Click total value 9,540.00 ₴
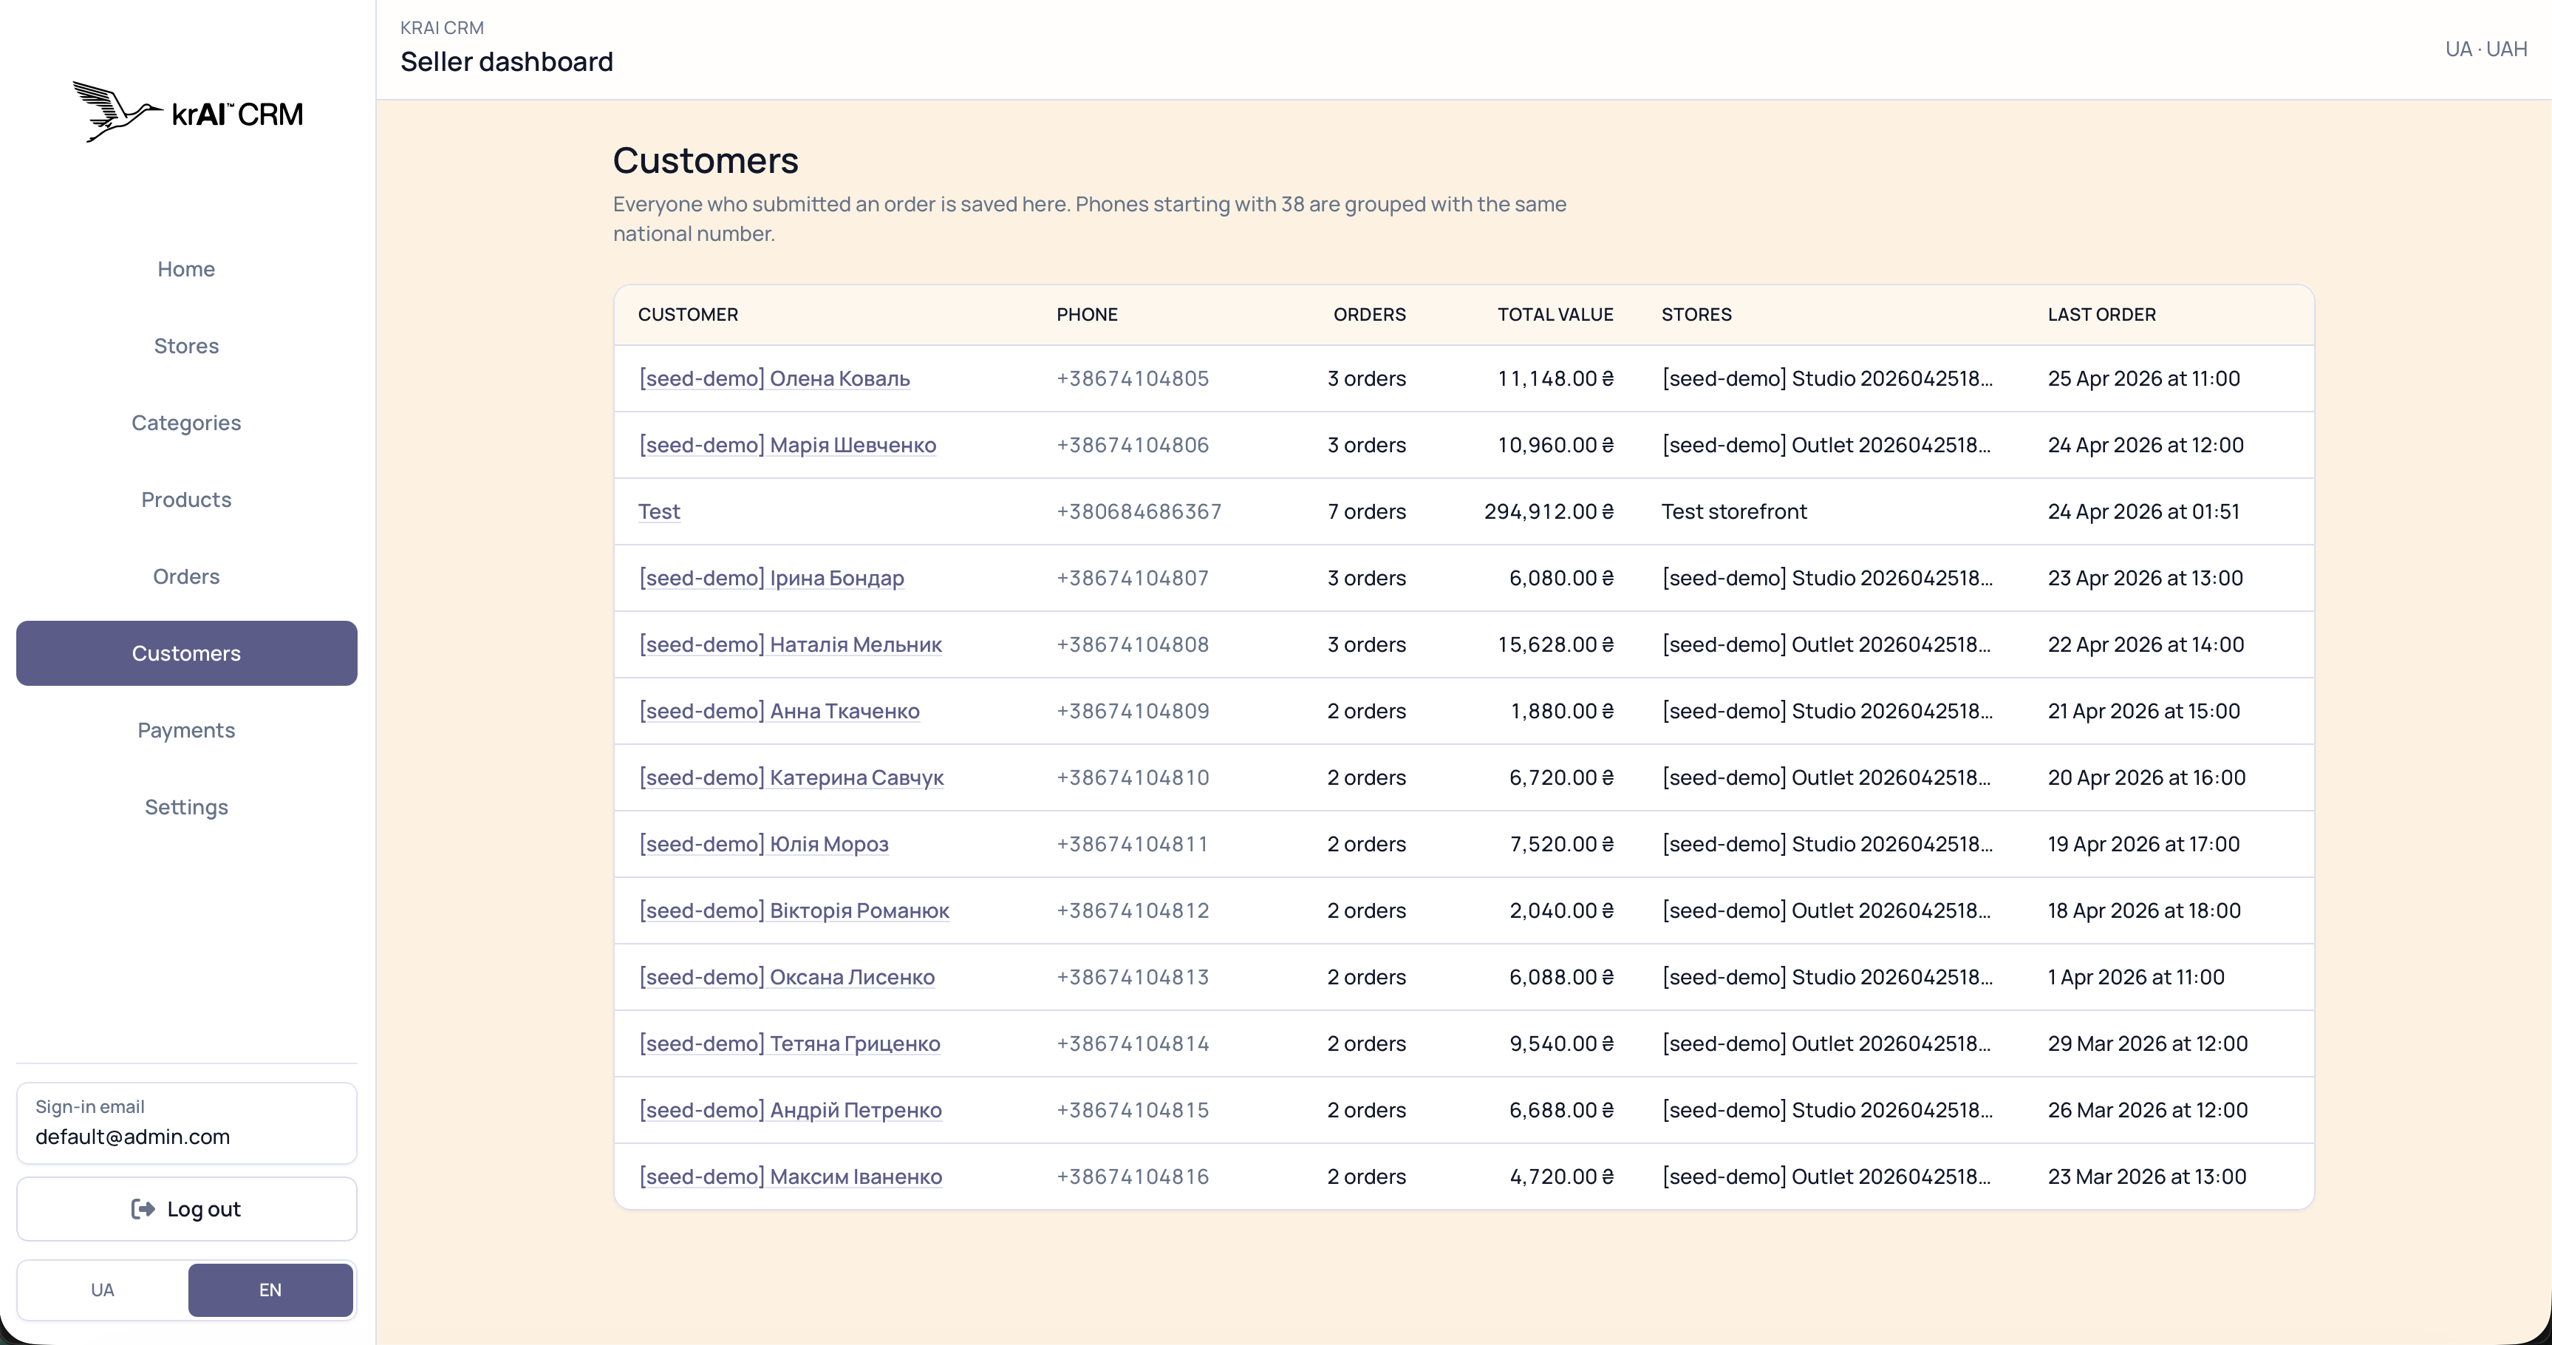 (x=1561, y=1043)
